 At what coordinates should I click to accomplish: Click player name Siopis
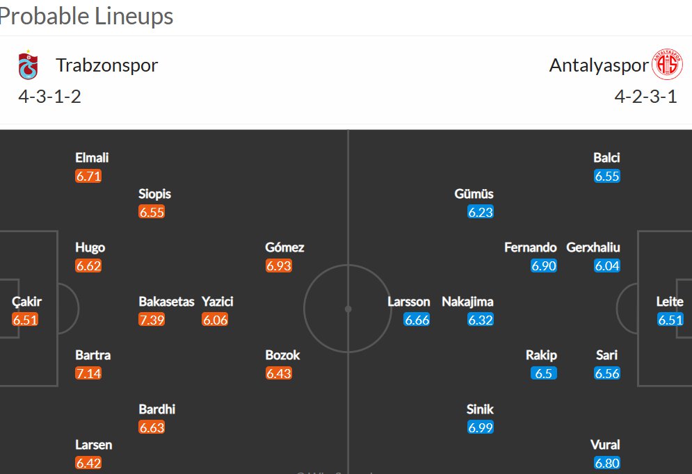click(155, 194)
